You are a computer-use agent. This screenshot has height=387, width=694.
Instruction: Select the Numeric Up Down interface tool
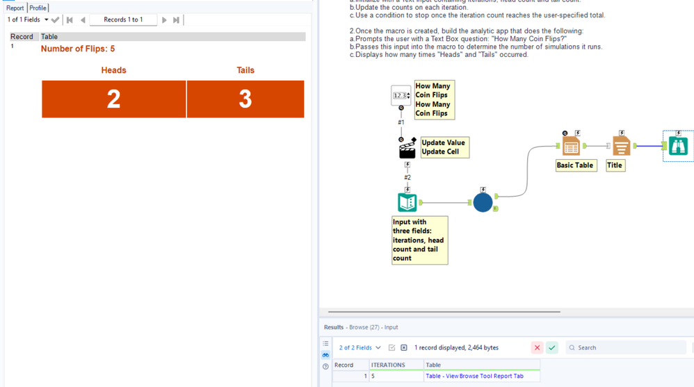[x=401, y=95]
